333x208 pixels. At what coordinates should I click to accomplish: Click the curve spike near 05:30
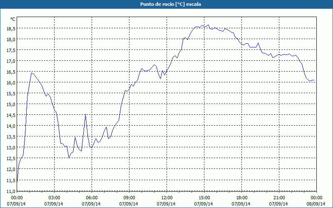(x=85, y=114)
